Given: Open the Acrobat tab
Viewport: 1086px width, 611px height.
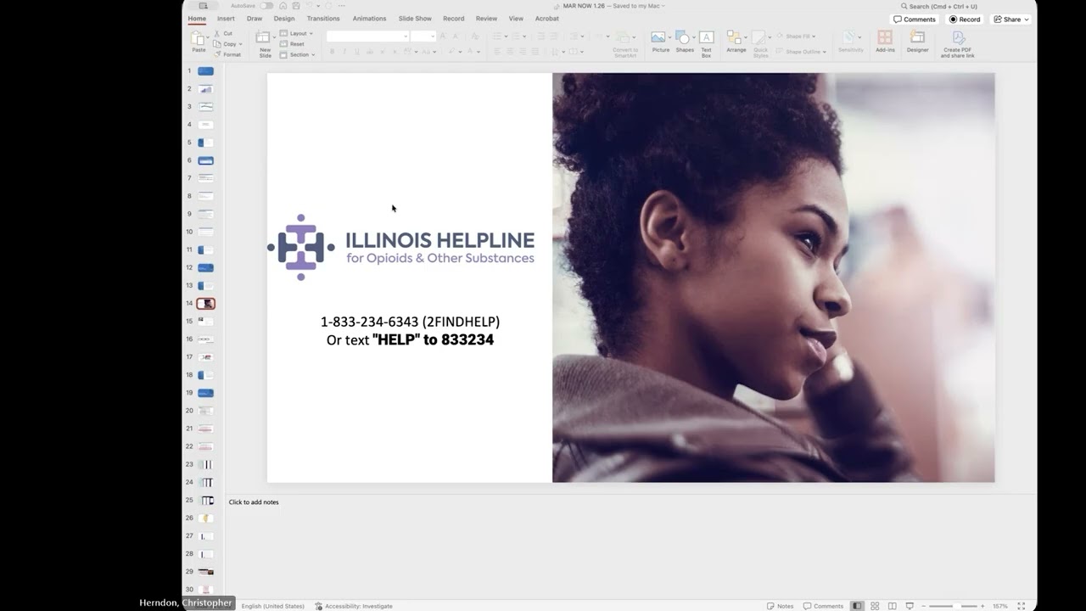Looking at the screenshot, I should pos(546,19).
